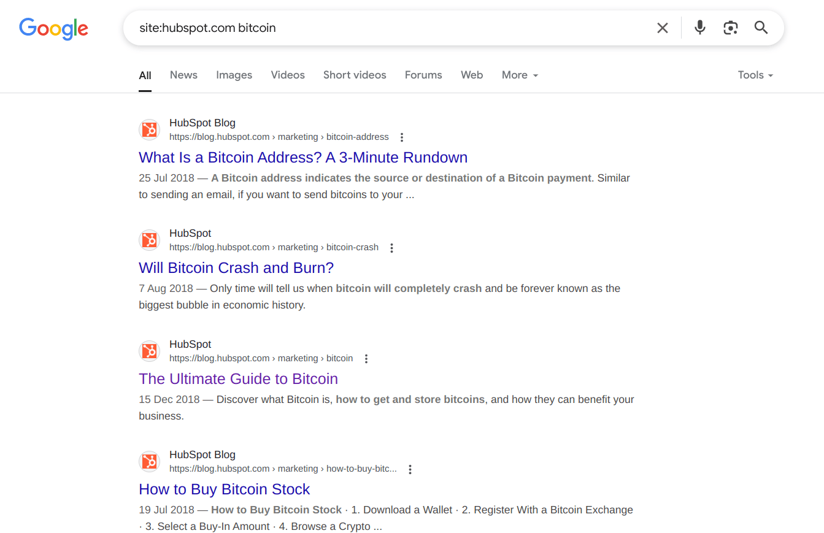Click the magnifying glass search icon
The height and width of the screenshot is (533, 824).
(x=761, y=28)
